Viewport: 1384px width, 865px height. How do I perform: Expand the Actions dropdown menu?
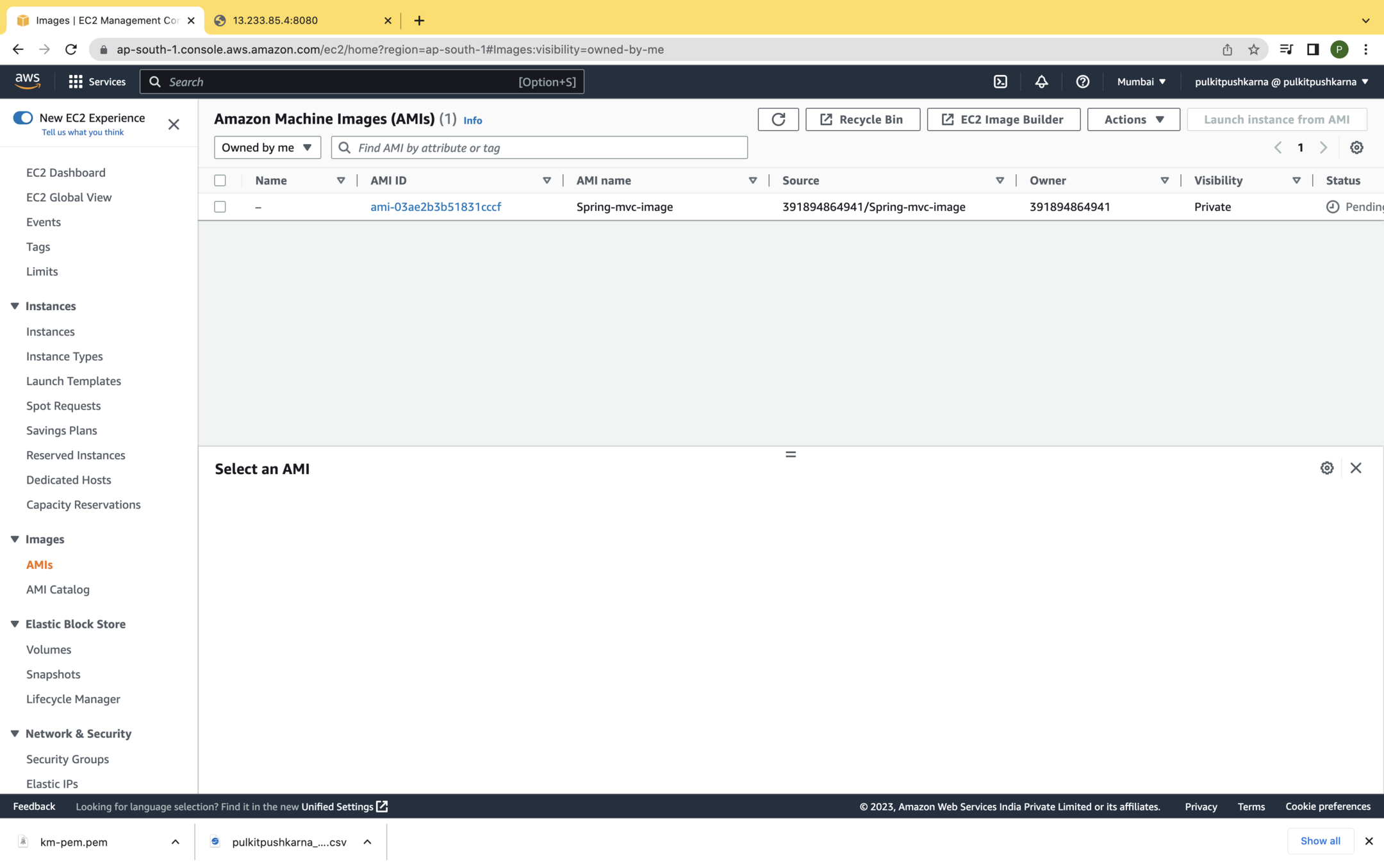[1133, 119]
